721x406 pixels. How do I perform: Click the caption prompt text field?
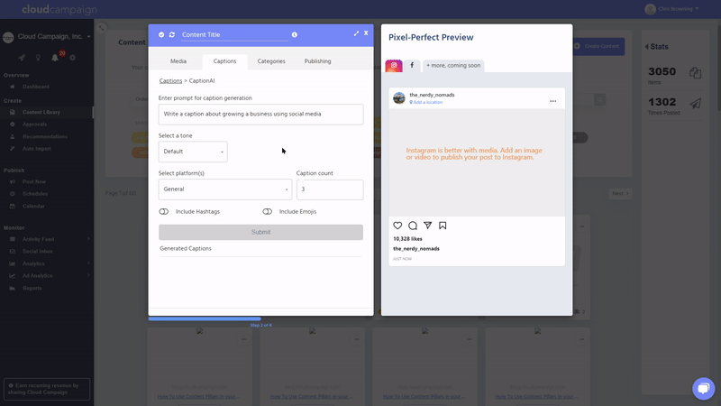(260, 115)
